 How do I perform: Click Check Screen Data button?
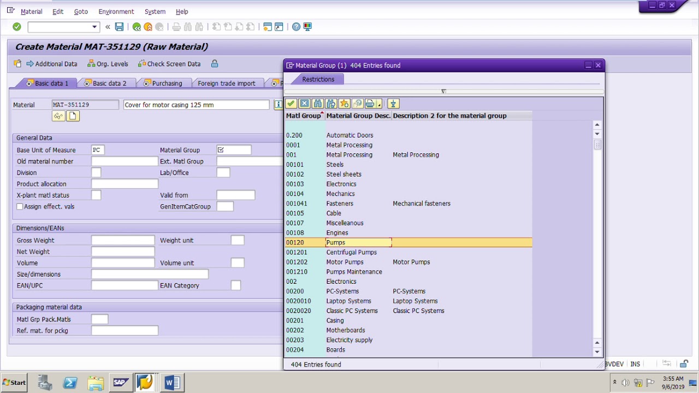(169, 64)
